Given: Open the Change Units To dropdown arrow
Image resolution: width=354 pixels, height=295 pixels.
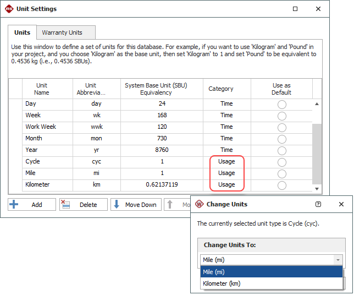Looking at the screenshot, I should click(338, 260).
